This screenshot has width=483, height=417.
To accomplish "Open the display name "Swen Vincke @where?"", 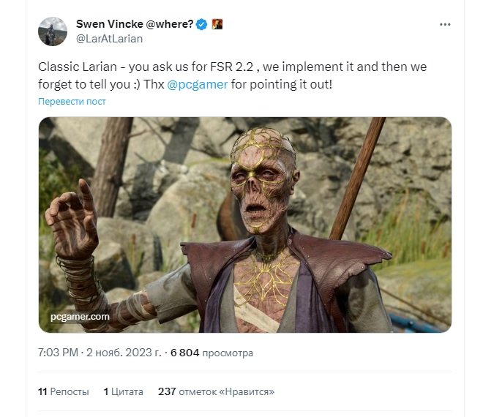I will click(x=135, y=24).
